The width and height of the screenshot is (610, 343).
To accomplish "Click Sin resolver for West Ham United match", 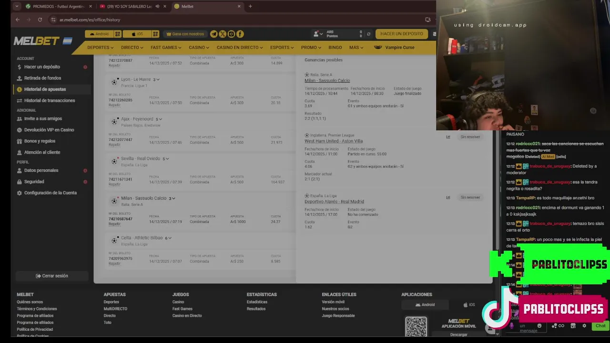I will click(470, 137).
